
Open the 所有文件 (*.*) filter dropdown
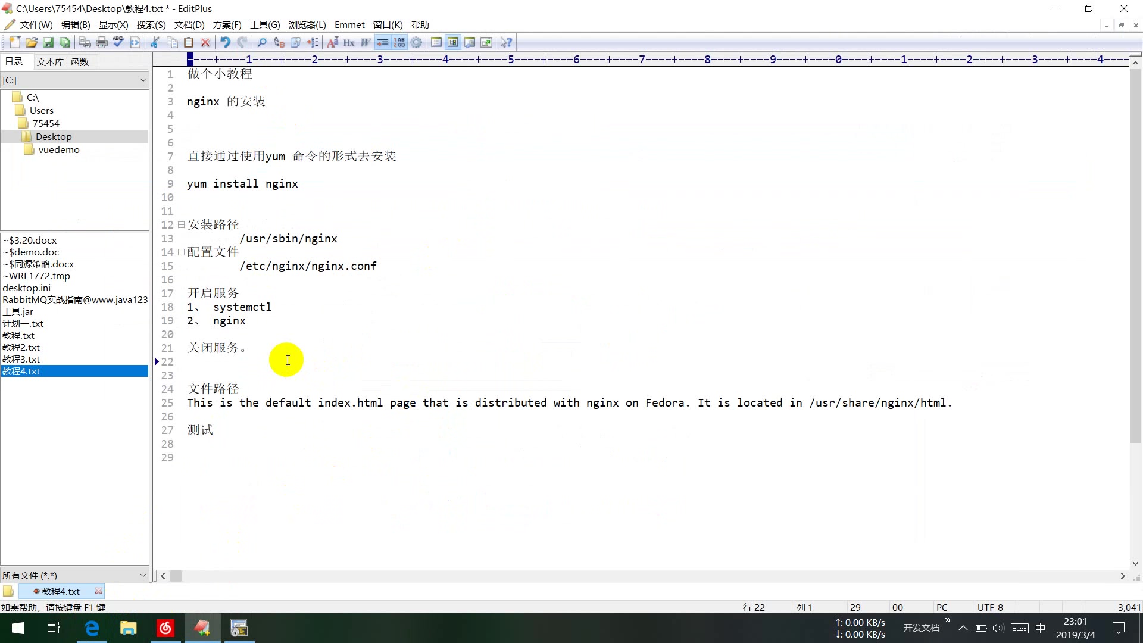(74, 575)
